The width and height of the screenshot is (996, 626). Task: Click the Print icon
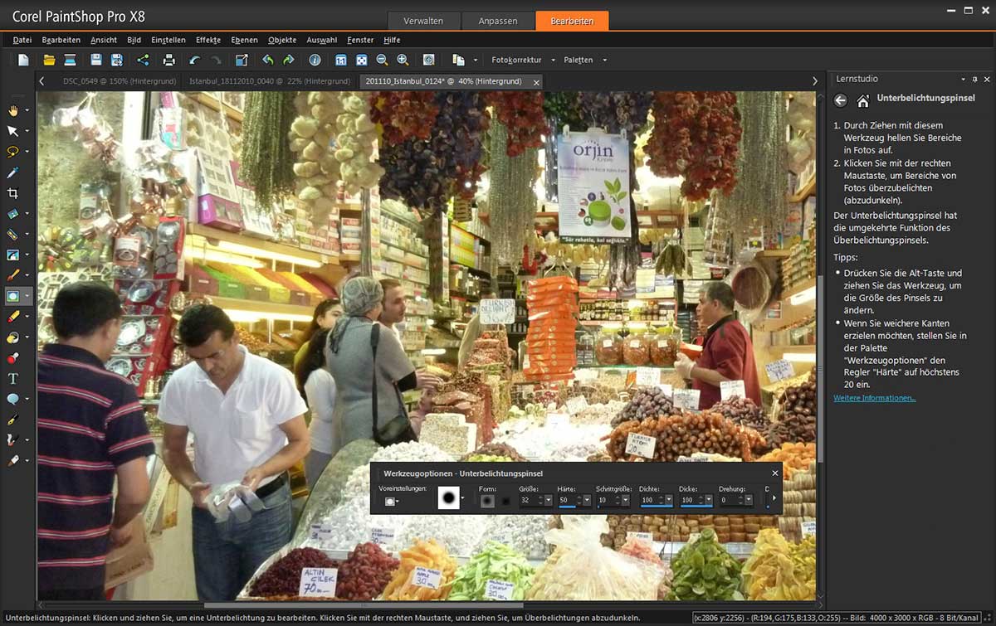point(169,60)
